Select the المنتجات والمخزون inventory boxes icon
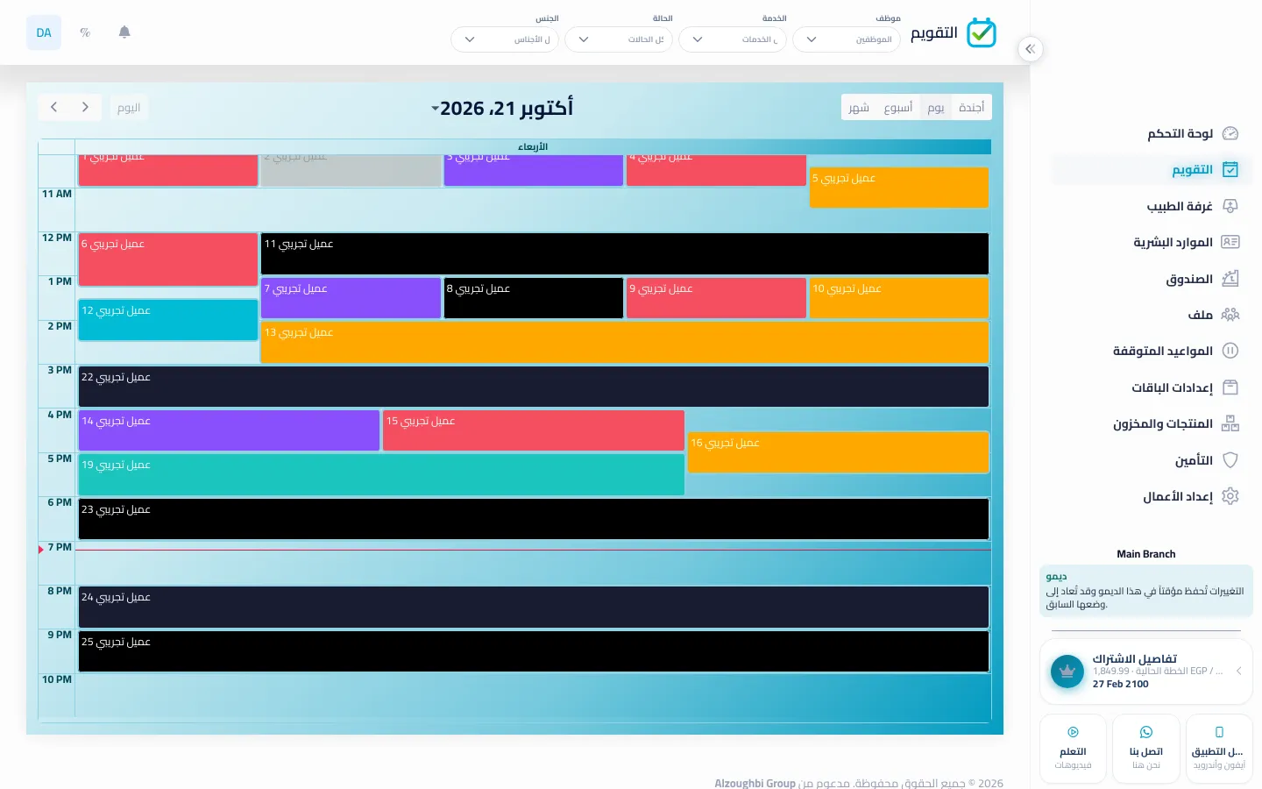1262x789 pixels. [x=1230, y=423]
